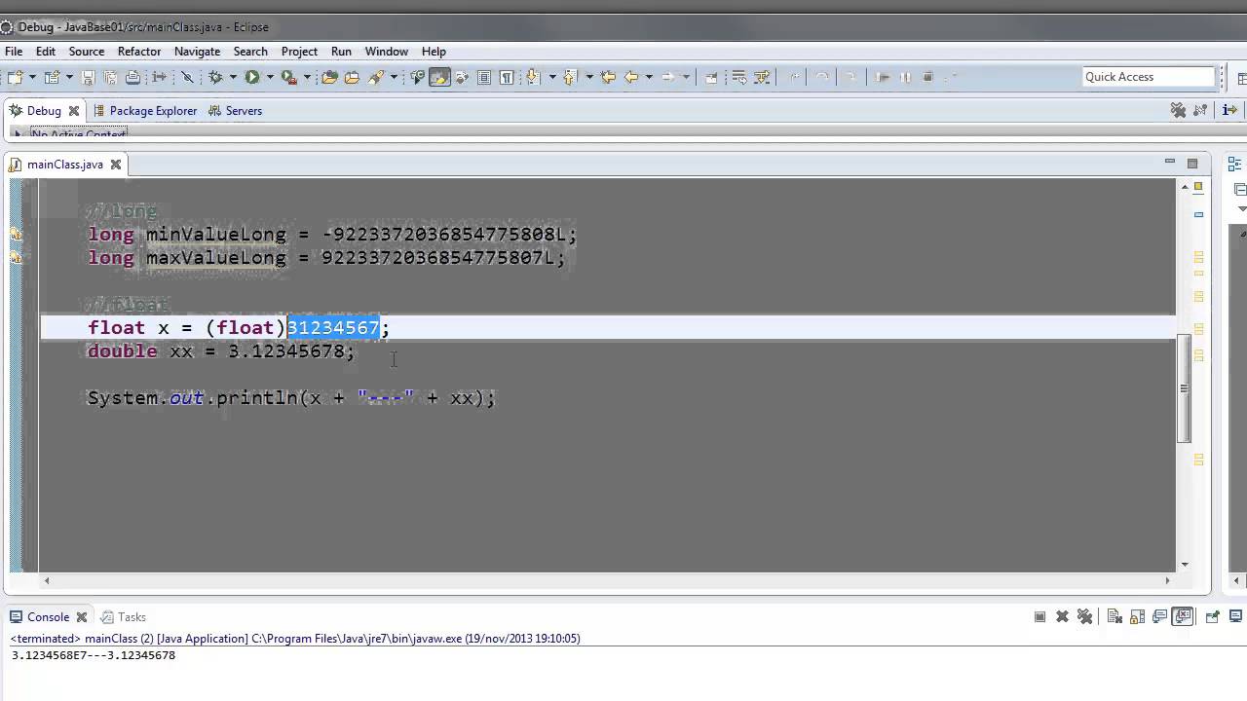Open the New dropdown arrow

tap(32, 77)
